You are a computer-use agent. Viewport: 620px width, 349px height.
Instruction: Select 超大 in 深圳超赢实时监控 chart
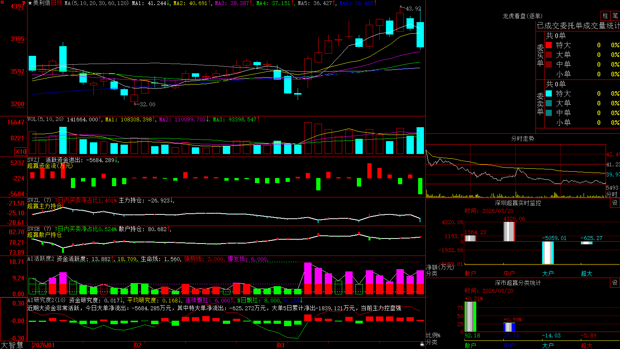pyautogui.click(x=587, y=273)
